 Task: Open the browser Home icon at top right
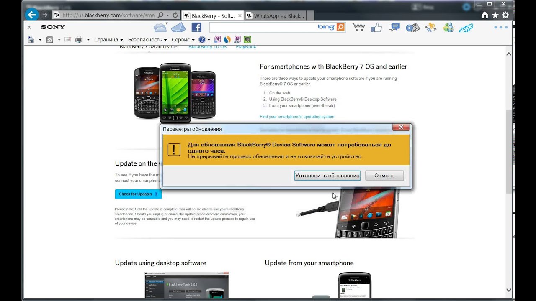[485, 15]
